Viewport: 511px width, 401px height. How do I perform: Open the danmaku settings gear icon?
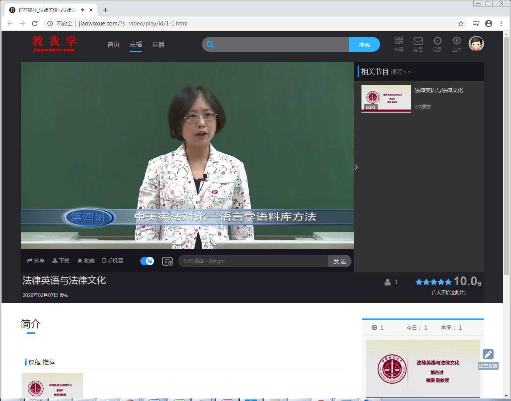[167, 261]
